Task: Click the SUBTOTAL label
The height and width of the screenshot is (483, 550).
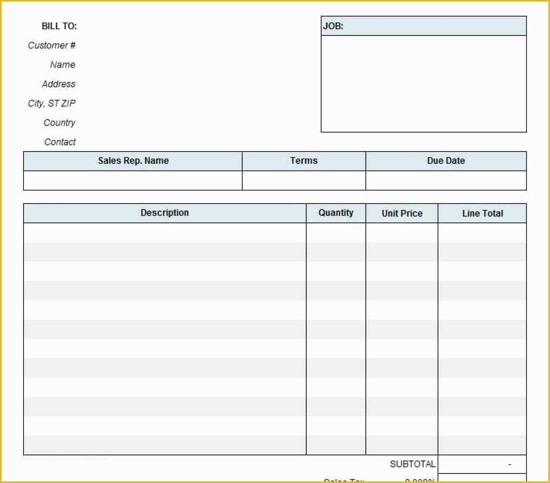Action: [x=413, y=464]
